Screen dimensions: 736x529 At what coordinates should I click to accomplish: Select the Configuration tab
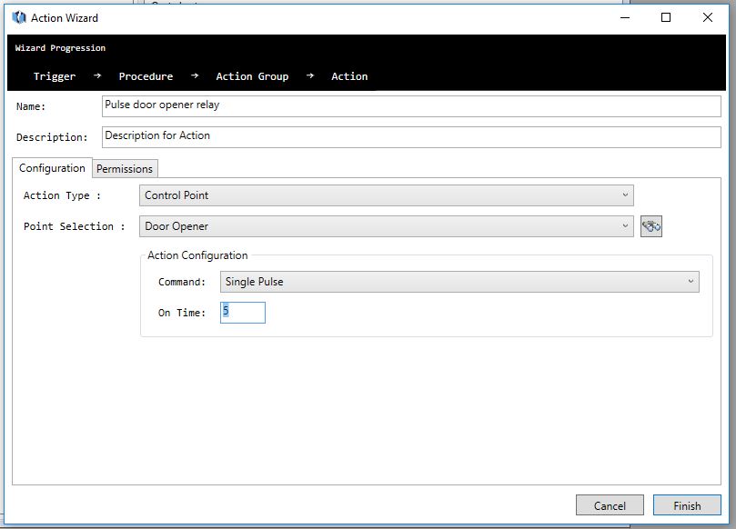pos(52,168)
